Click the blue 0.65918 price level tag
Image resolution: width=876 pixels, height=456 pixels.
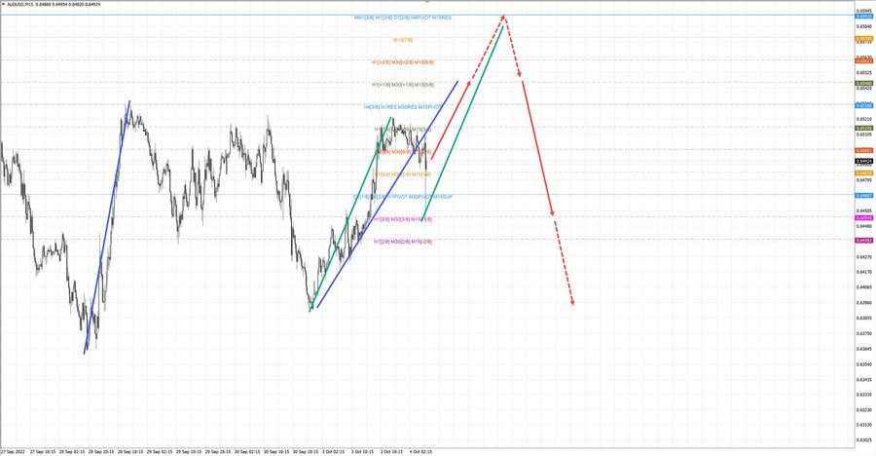tap(864, 17)
